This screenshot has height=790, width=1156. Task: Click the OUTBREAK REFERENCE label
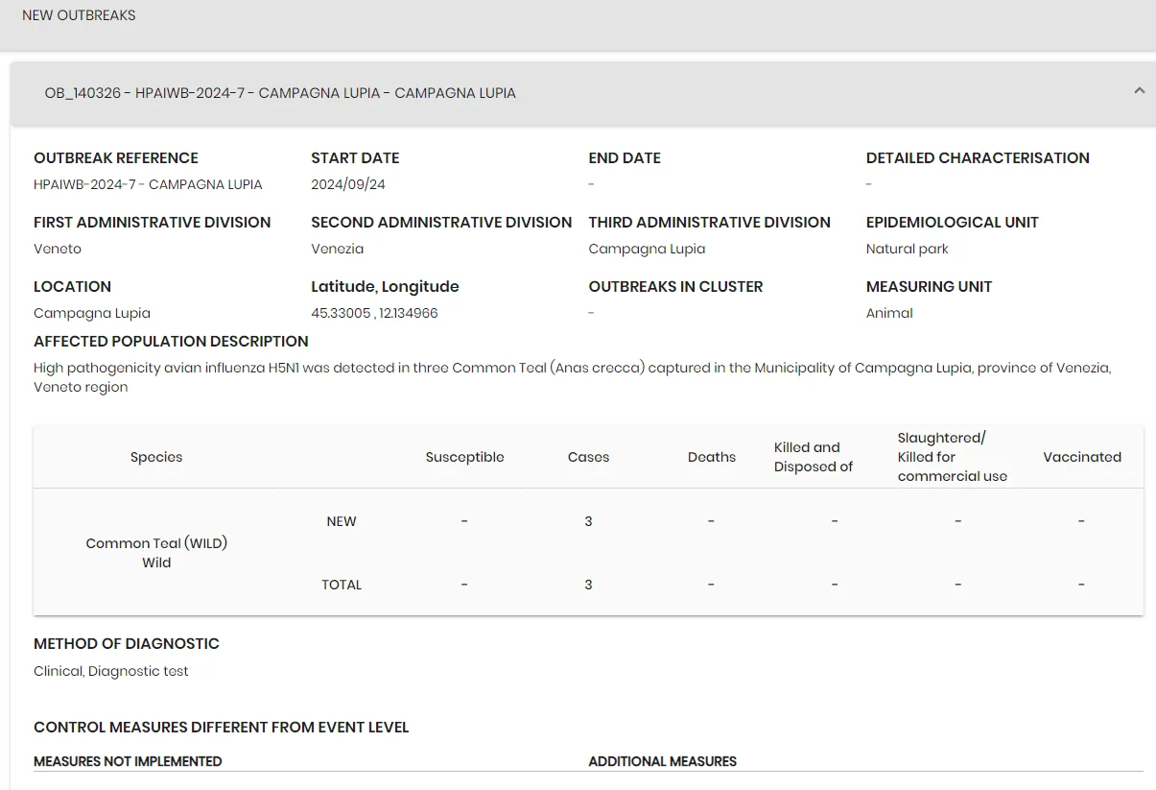point(116,158)
